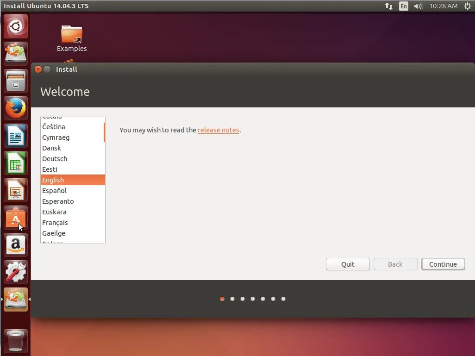475x356 pixels.
Task: Select Čeština in the language list
Action: [x=72, y=127]
